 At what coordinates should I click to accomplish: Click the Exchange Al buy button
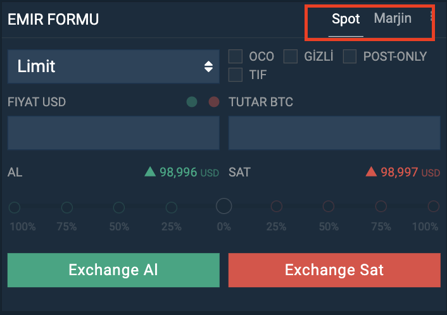click(x=113, y=270)
